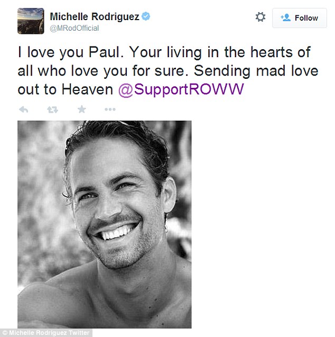Click the blue verified badge

[x=146, y=16]
